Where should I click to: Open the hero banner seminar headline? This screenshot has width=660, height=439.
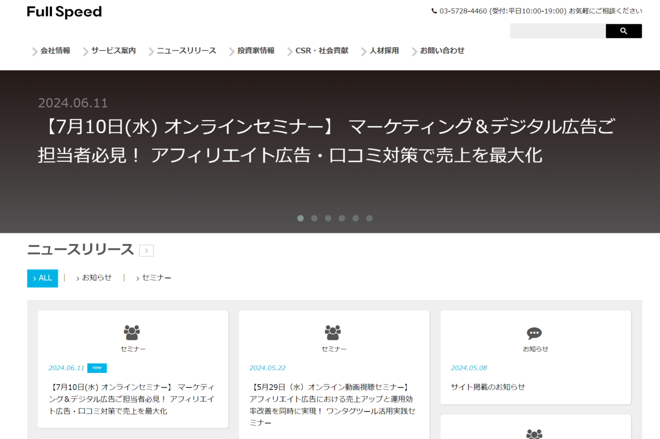coord(326,140)
